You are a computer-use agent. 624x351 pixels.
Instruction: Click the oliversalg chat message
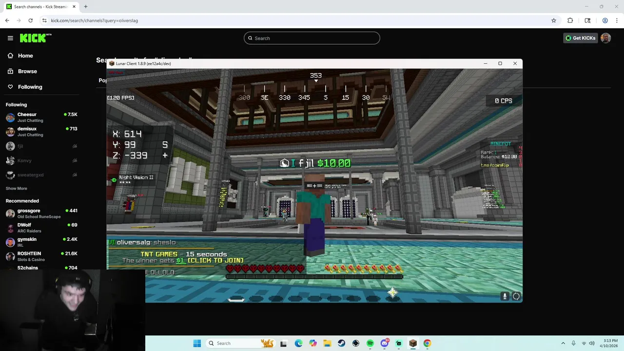point(142,242)
